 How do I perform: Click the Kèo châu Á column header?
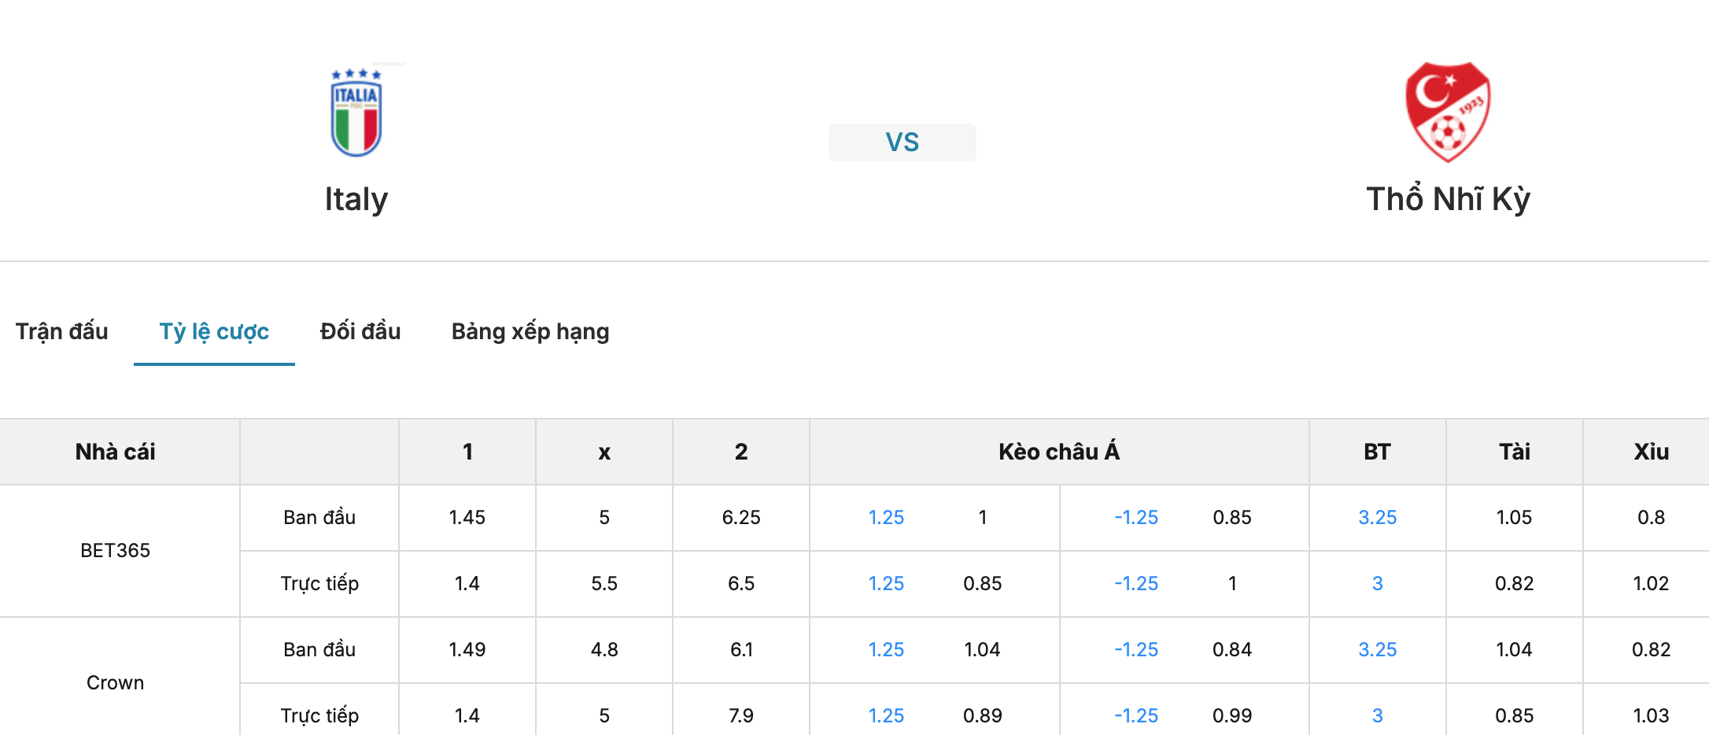pyautogui.click(x=1059, y=452)
